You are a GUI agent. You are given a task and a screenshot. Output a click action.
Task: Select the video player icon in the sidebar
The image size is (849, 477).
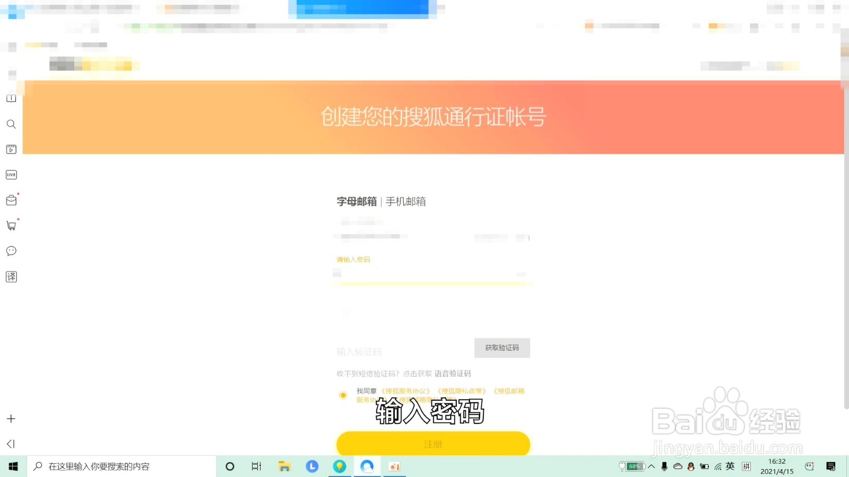pos(11,149)
